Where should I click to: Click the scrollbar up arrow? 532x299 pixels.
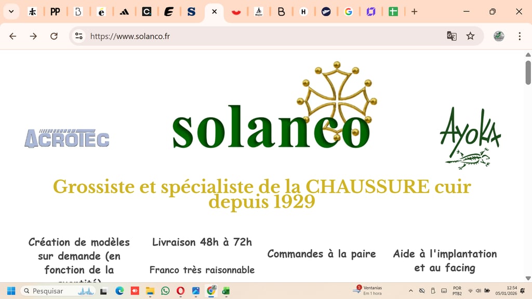(528, 55)
